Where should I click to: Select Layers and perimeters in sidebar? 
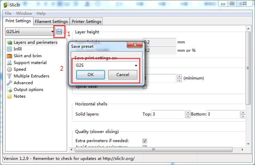pyautogui.click(x=35, y=42)
